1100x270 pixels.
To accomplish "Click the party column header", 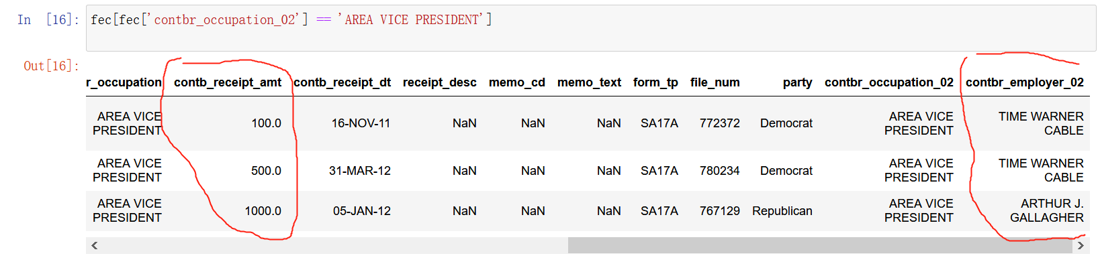I will coord(797,82).
